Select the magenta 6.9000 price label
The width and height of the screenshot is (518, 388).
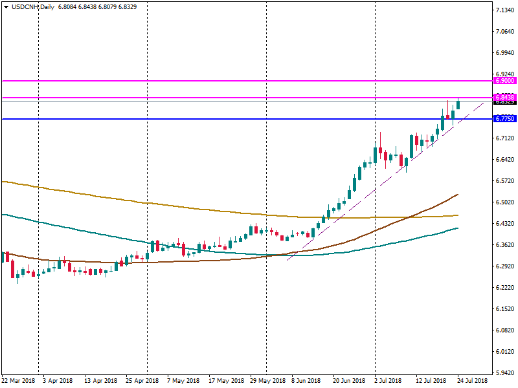pyautogui.click(x=504, y=81)
